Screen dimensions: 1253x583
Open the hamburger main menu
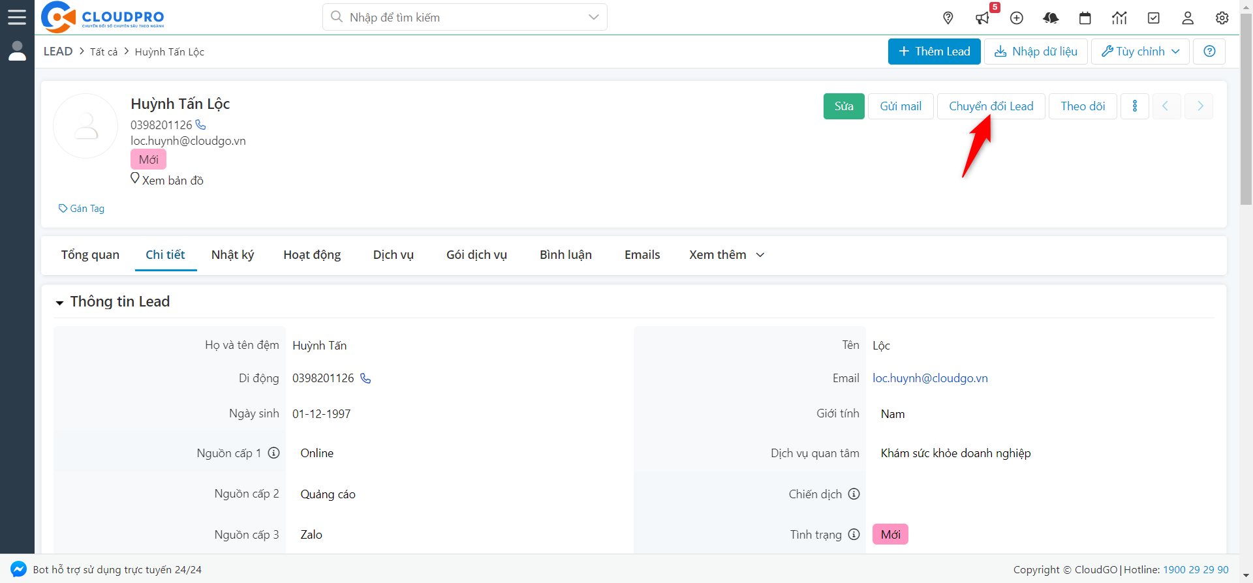pos(17,17)
